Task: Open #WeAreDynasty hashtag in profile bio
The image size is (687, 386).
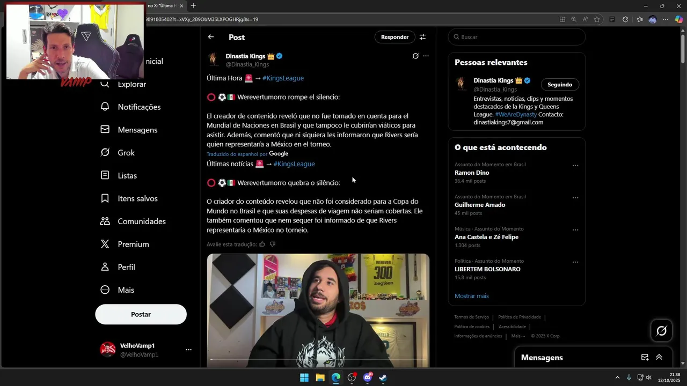Action: point(516,114)
